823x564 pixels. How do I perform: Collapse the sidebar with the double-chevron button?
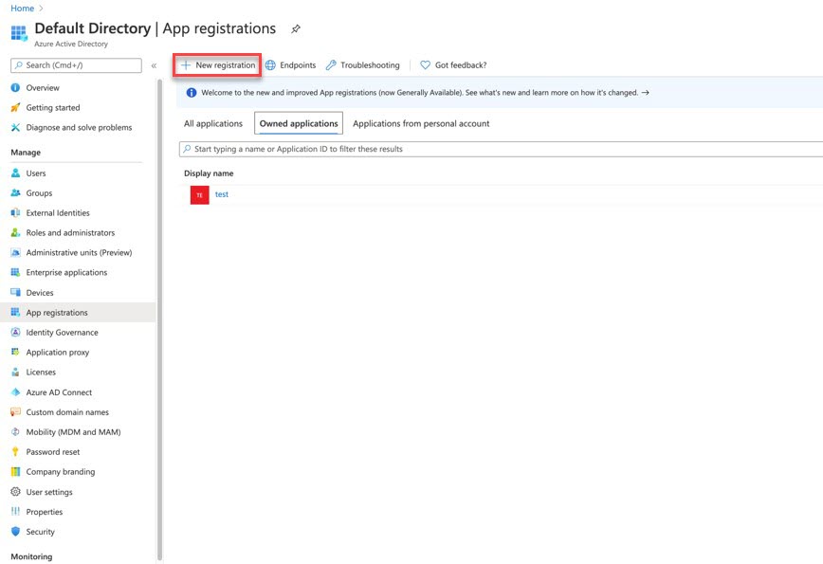pyautogui.click(x=154, y=65)
